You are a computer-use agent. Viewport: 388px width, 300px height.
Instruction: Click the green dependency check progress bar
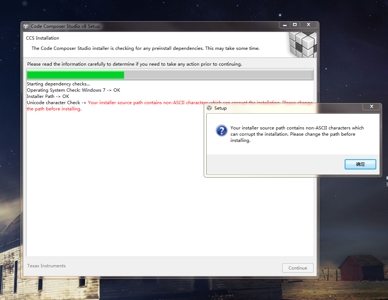pyautogui.click(x=170, y=75)
